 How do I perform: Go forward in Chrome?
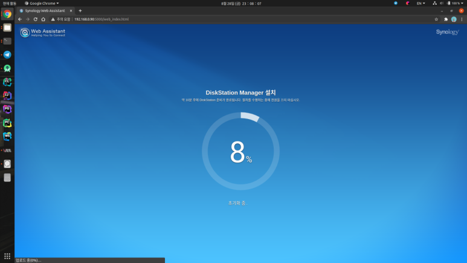28,19
